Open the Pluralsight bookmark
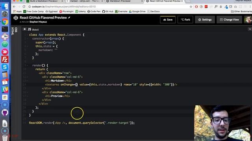The width and height of the screenshot is (252, 141). coord(67,11)
